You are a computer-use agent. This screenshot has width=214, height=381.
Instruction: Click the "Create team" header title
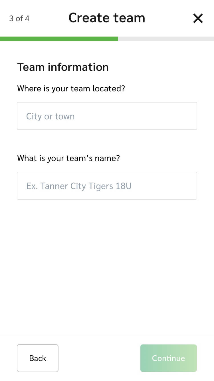coord(107,18)
